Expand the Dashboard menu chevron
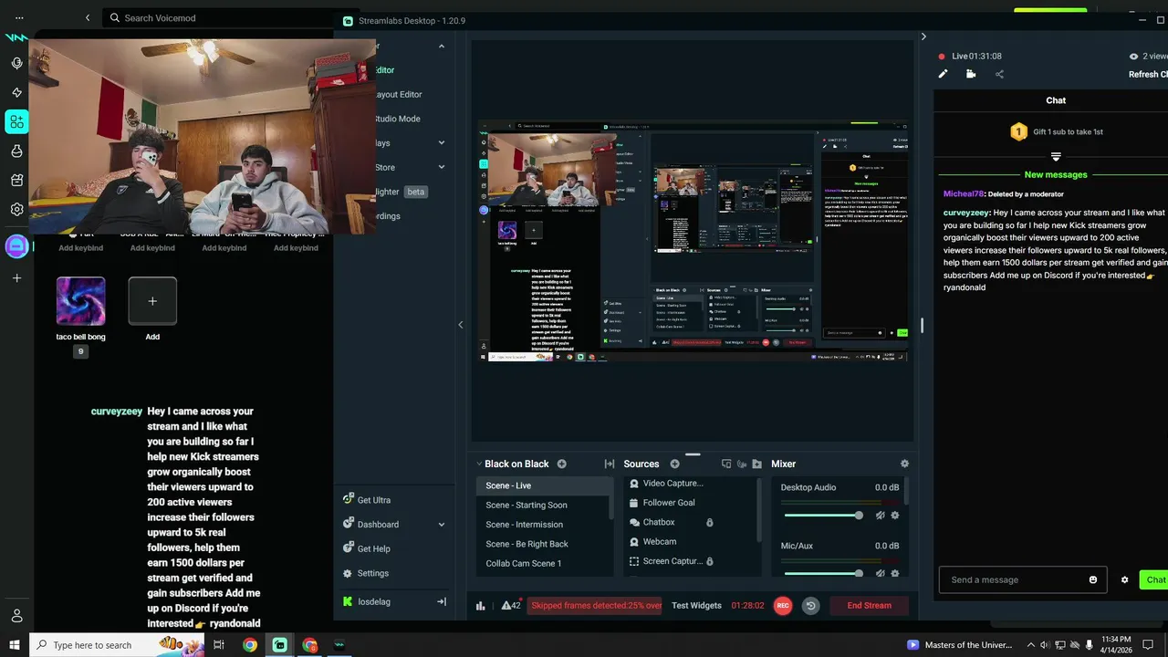Image resolution: width=1168 pixels, height=657 pixels. [x=442, y=525]
